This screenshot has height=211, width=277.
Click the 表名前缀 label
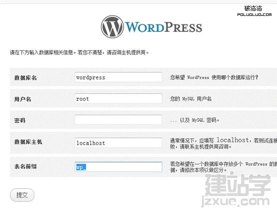click(x=25, y=167)
